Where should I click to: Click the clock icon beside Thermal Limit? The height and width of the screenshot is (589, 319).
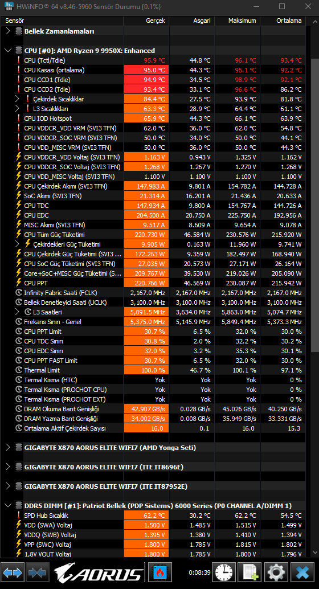19,370
